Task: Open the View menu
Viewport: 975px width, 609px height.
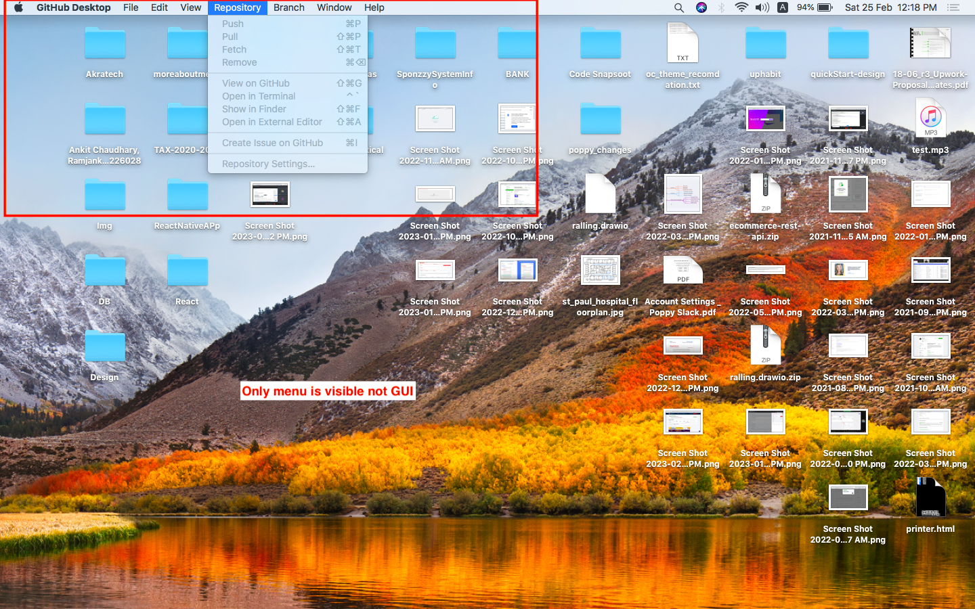Action: [191, 7]
